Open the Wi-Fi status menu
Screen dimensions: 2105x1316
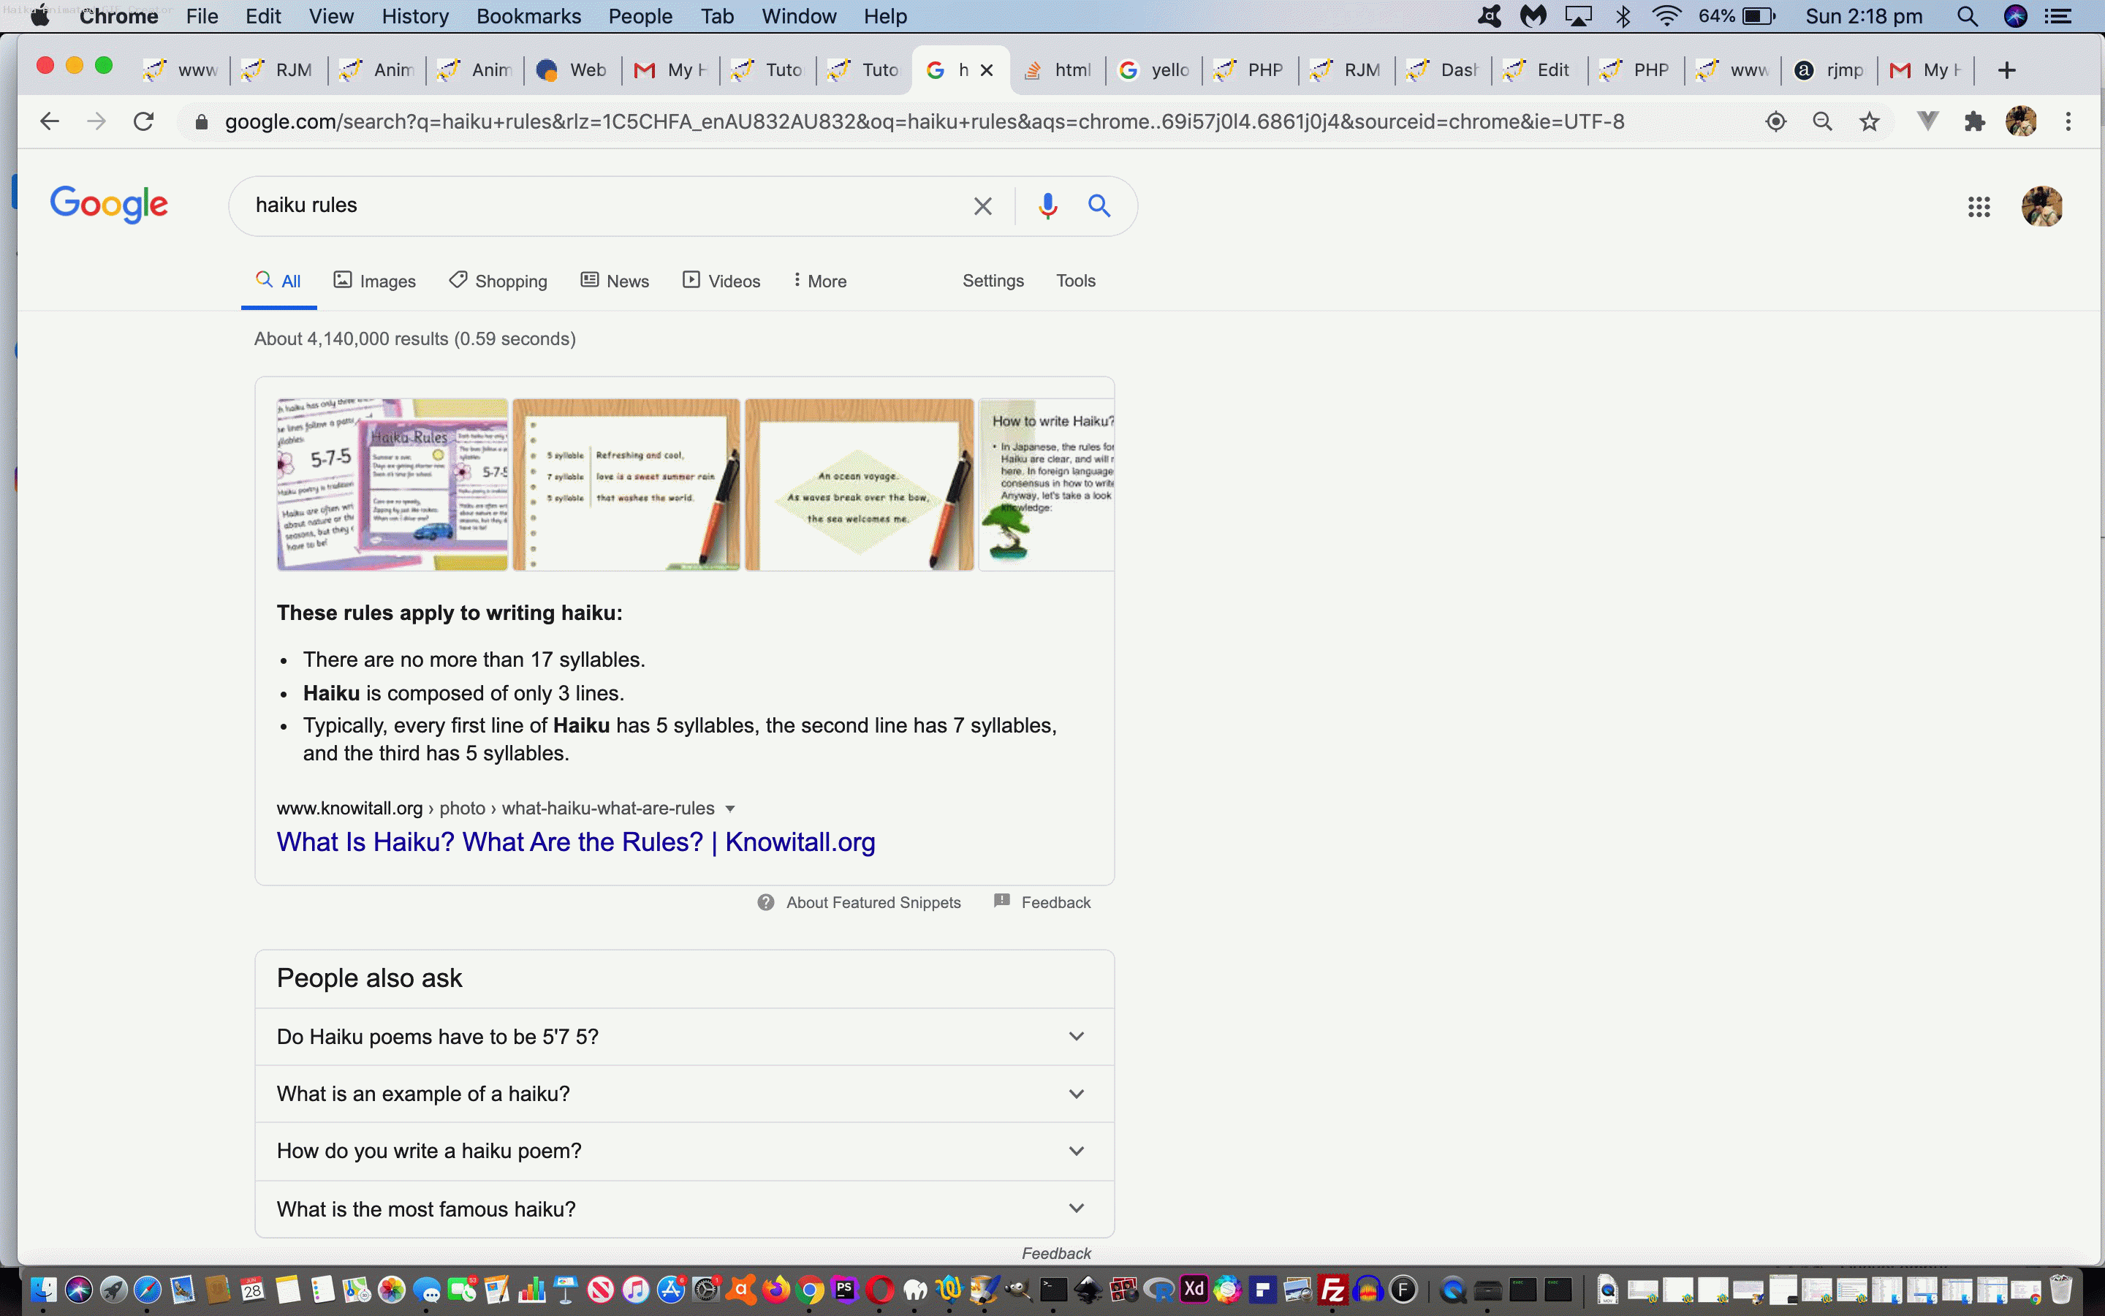pyautogui.click(x=1666, y=17)
